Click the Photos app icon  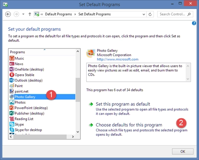coord(12,102)
